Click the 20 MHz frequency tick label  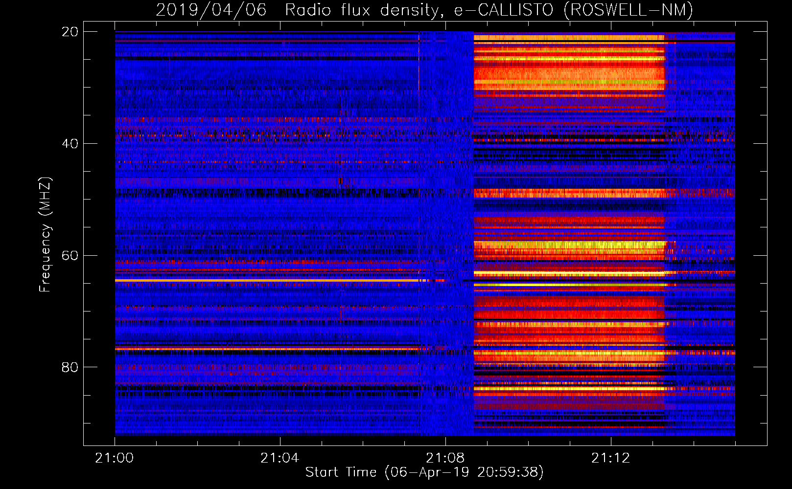pos(70,32)
